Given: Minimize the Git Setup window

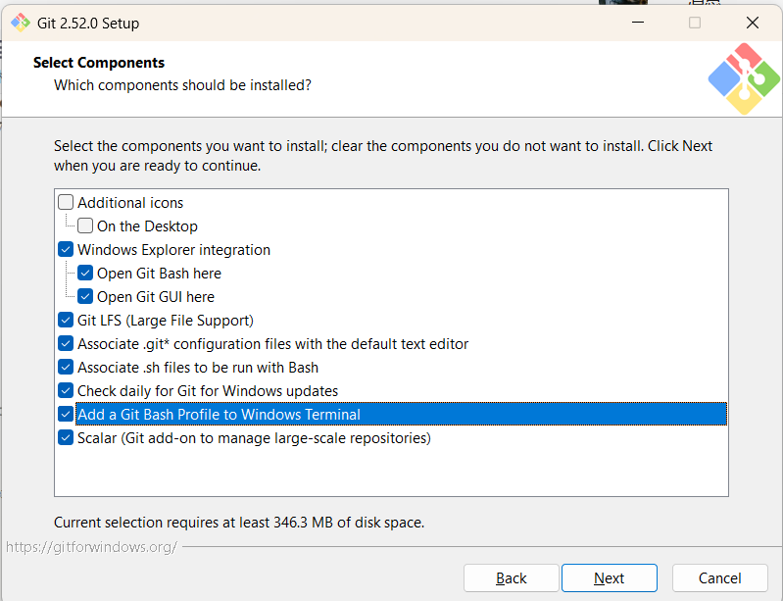Looking at the screenshot, I should tap(638, 23).
